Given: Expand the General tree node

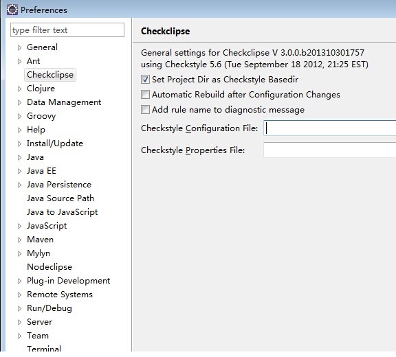Looking at the screenshot, I should click(19, 47).
